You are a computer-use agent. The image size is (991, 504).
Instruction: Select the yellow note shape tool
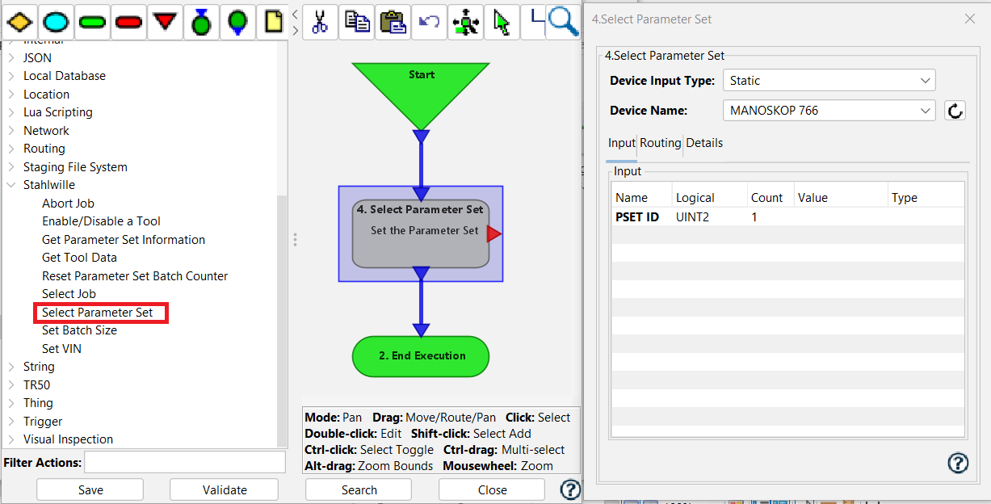click(x=274, y=22)
